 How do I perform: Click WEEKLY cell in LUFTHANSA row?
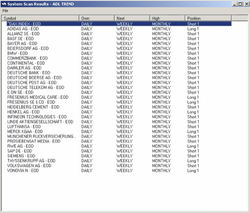125,126
